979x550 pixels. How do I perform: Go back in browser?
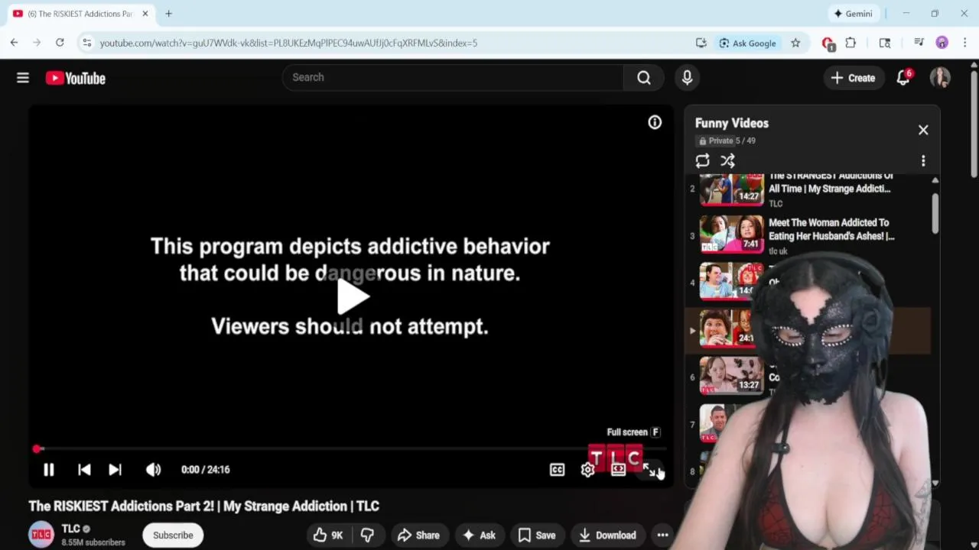point(14,43)
